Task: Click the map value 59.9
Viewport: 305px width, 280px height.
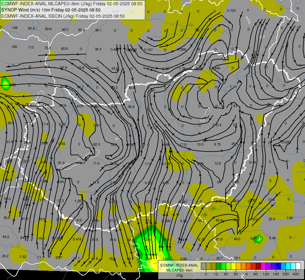Action: click(48, 29)
